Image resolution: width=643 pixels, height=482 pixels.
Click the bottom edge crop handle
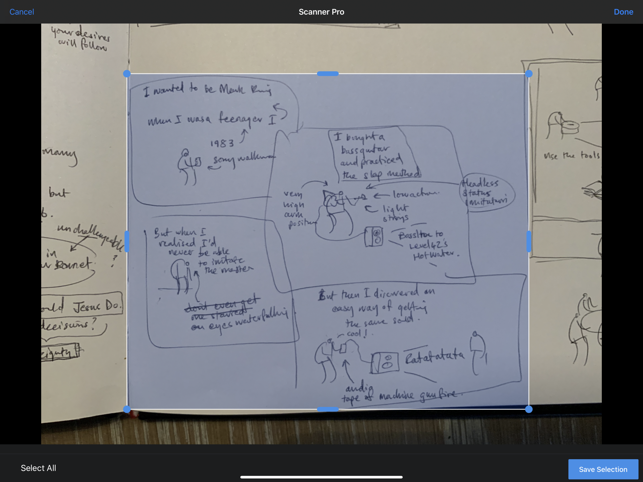[x=328, y=409]
